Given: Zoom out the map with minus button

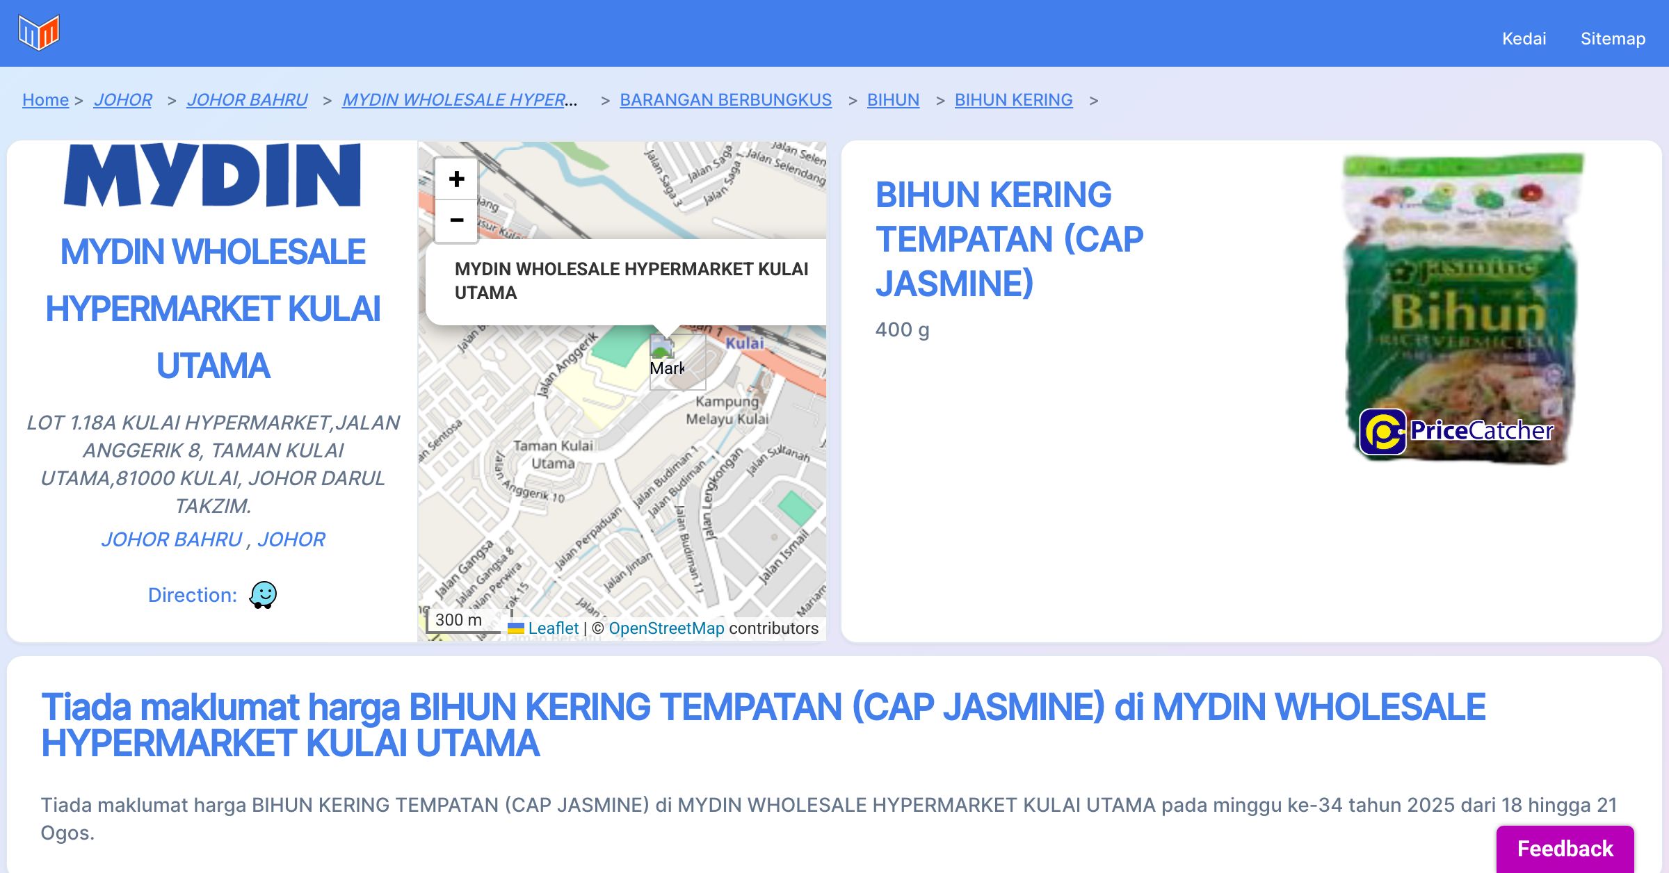Looking at the screenshot, I should 456,220.
